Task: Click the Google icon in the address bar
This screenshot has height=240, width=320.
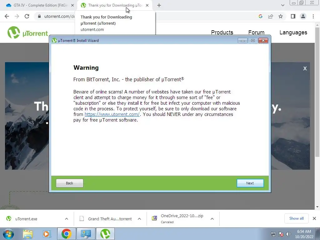Action: point(260,16)
